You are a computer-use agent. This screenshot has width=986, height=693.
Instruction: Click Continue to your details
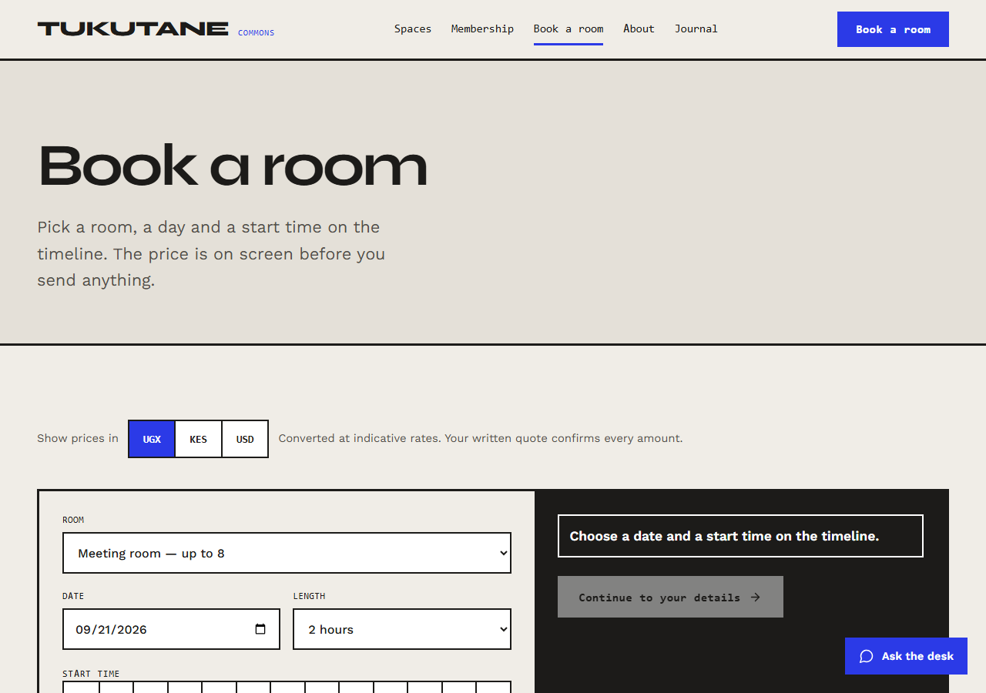pyautogui.click(x=670, y=597)
